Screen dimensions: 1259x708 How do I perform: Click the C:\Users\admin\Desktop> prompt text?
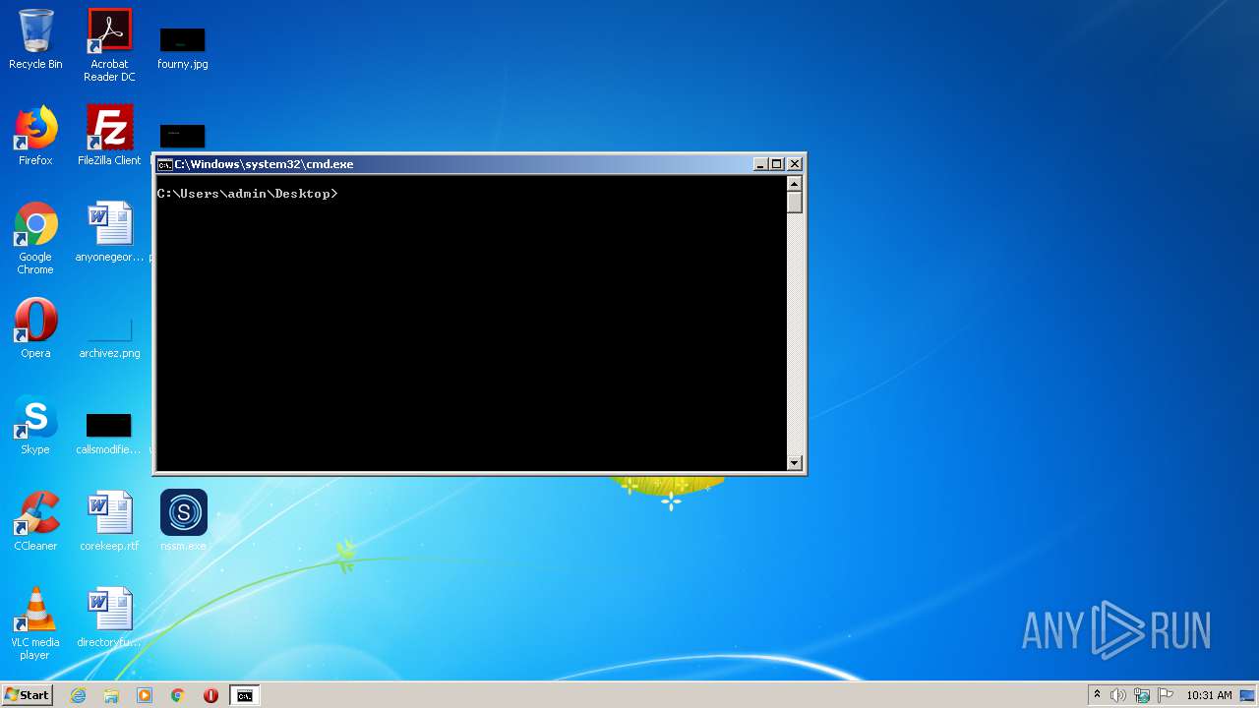point(247,194)
